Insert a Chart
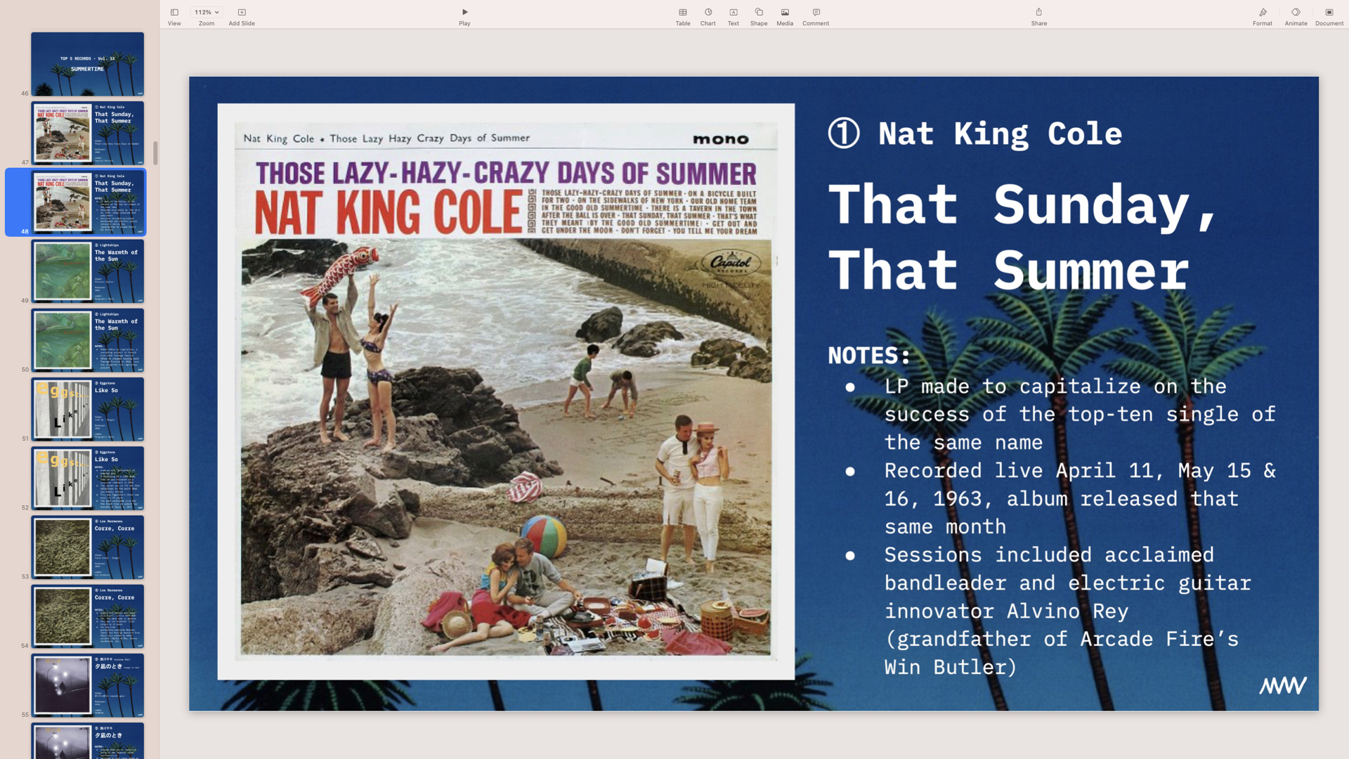1349x759 pixels. pyautogui.click(x=708, y=13)
